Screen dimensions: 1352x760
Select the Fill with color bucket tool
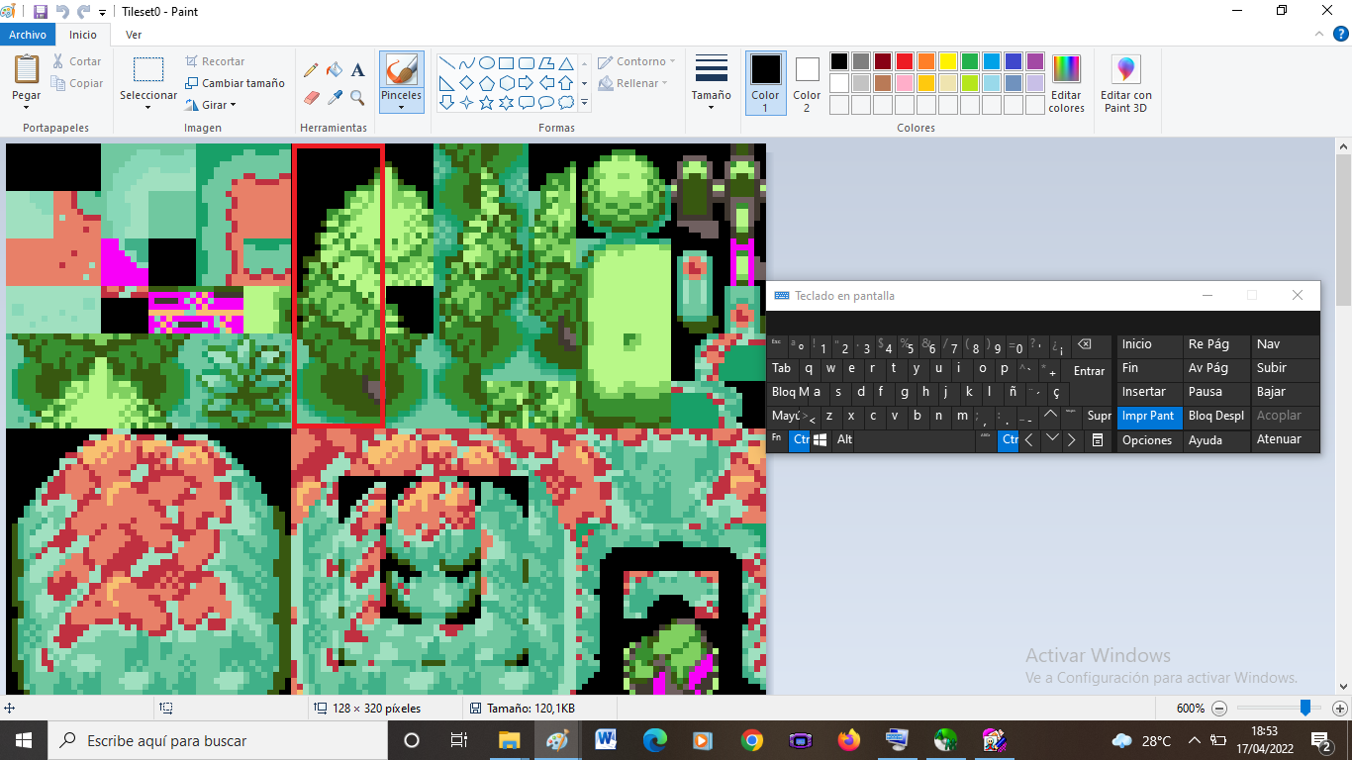(335, 70)
